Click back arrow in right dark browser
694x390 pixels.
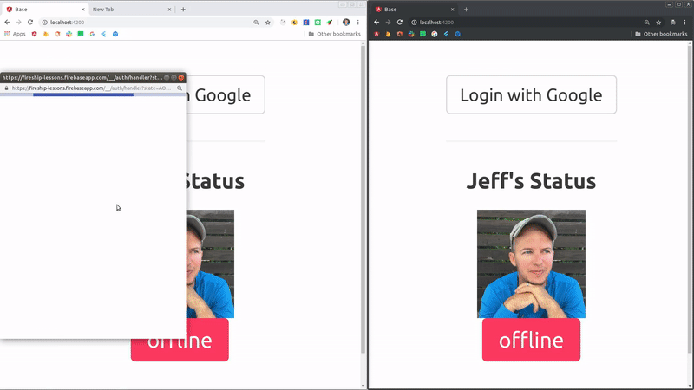point(376,22)
